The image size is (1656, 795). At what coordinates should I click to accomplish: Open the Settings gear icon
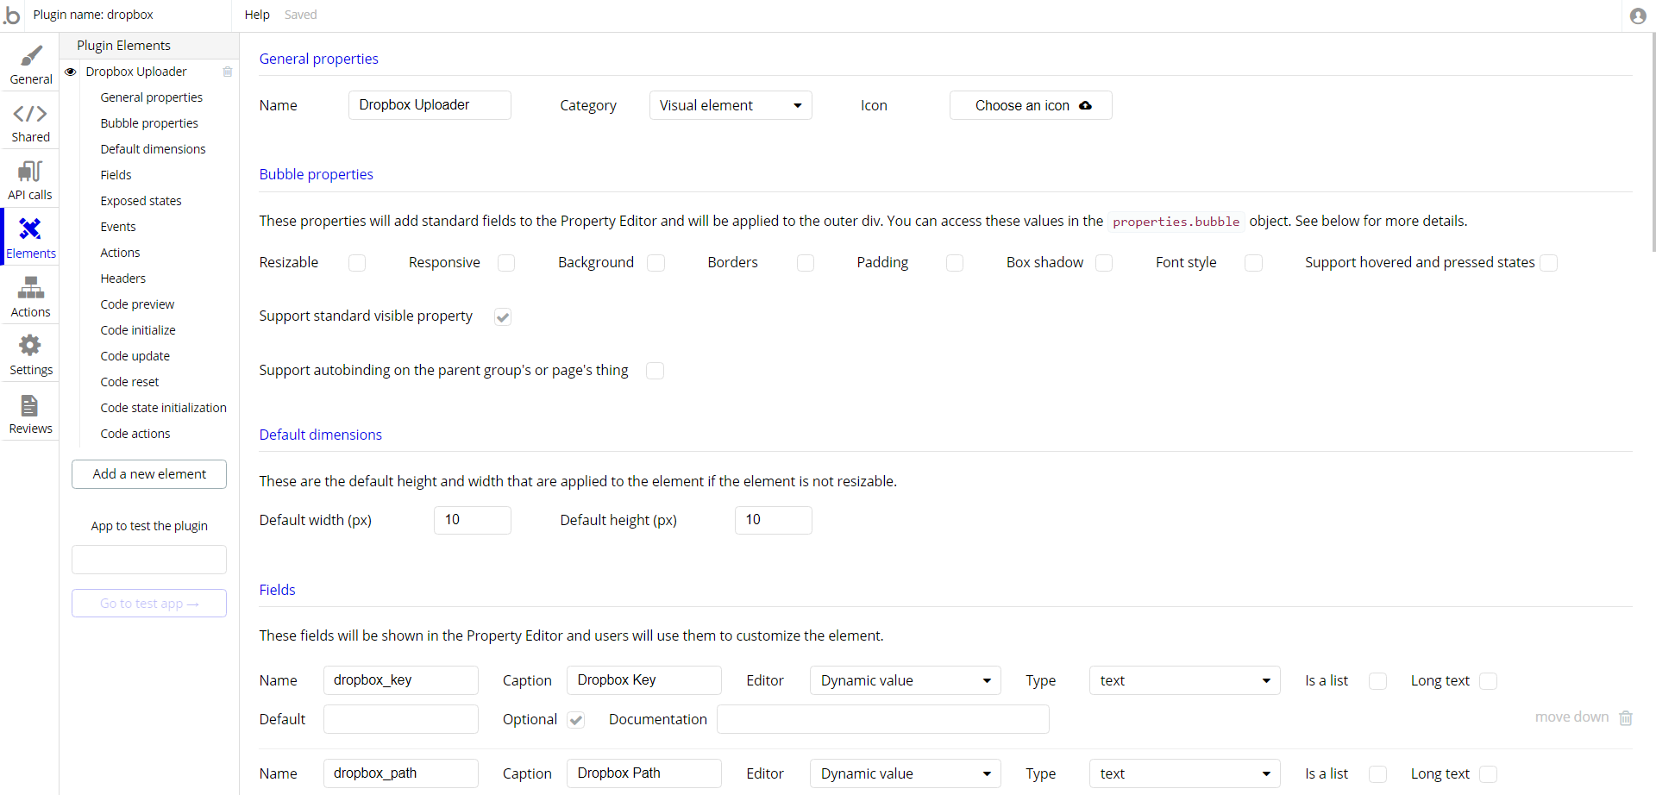coord(30,347)
